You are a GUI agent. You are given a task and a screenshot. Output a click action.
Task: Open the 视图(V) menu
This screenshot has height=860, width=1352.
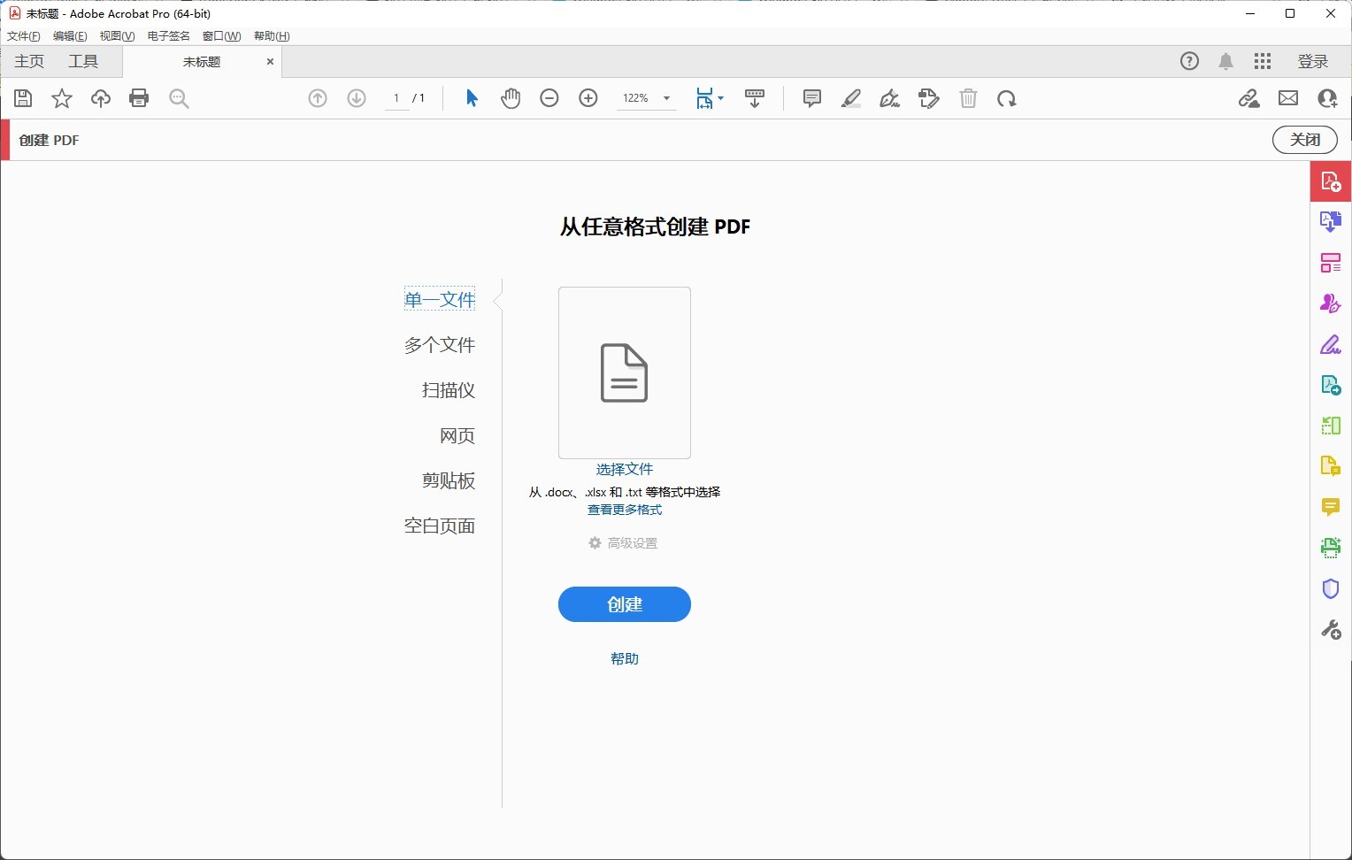[x=117, y=36]
